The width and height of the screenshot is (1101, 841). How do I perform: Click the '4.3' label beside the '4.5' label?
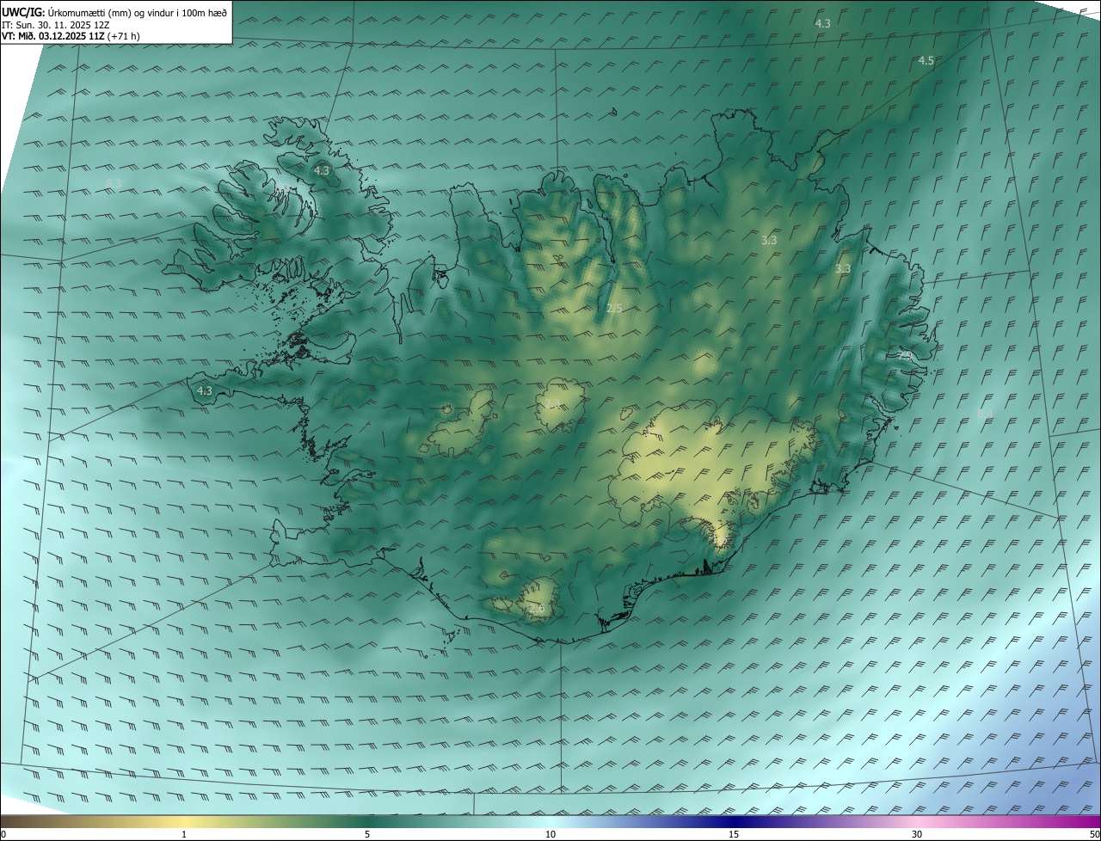822,23
